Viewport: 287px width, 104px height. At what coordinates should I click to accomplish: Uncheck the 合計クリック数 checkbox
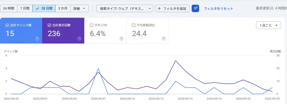click(x=7, y=25)
